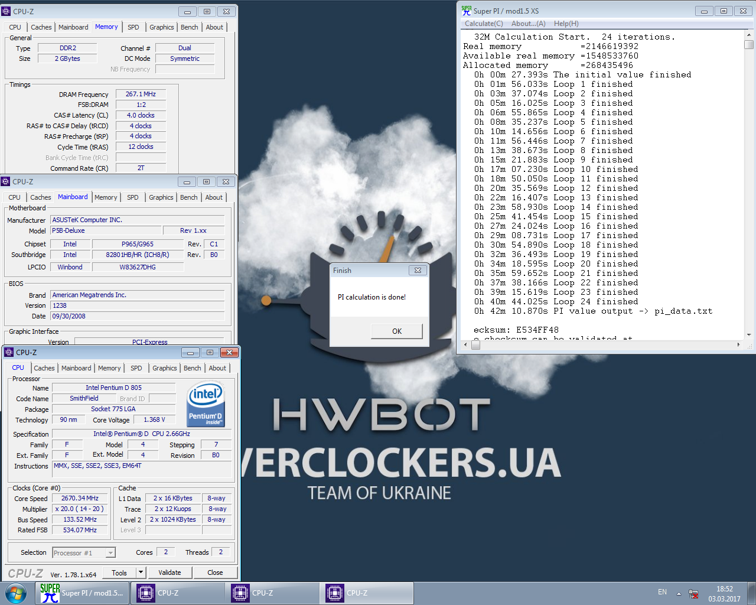The height and width of the screenshot is (605, 756).
Task: Click Super PI horizontal scrollbar right arrow
Action: pyautogui.click(x=738, y=345)
